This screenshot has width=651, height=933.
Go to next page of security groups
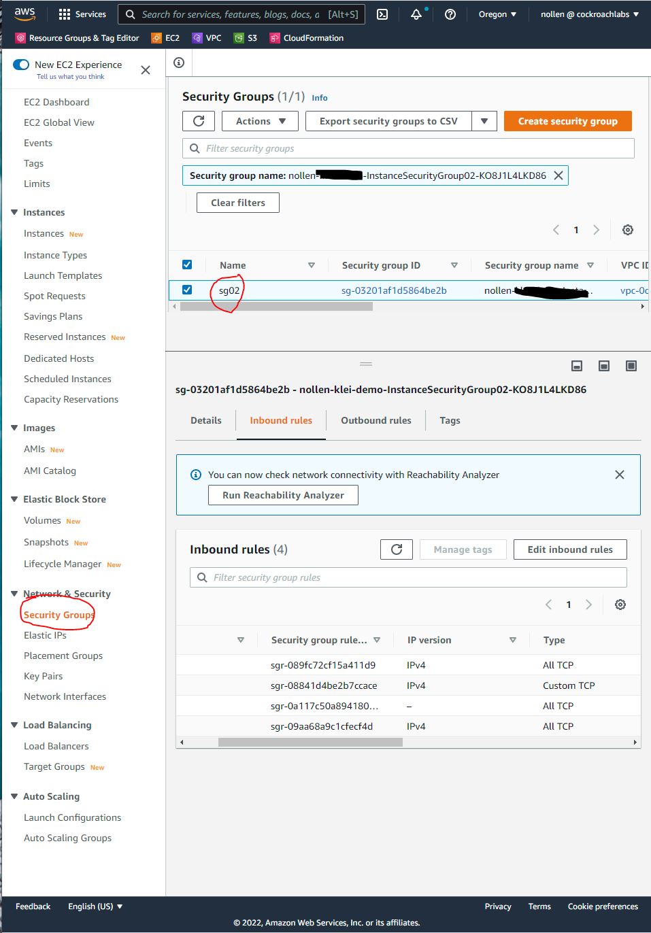pyautogui.click(x=597, y=230)
